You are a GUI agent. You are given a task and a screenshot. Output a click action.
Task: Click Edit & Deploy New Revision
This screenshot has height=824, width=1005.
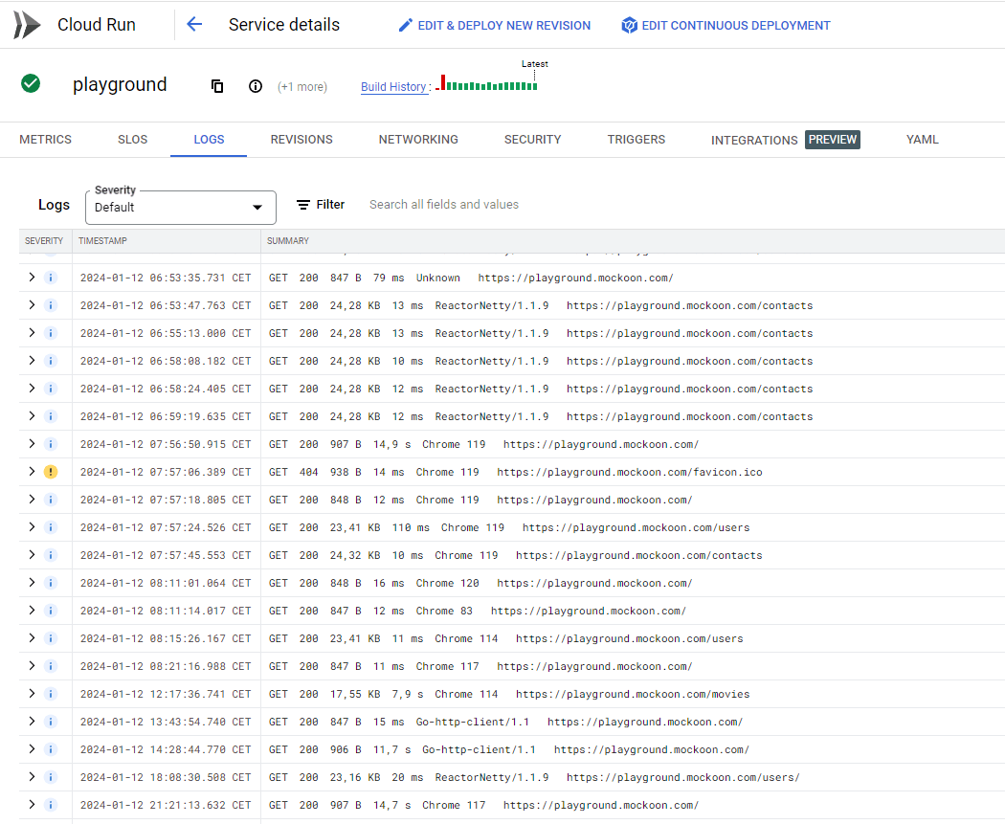tap(495, 26)
